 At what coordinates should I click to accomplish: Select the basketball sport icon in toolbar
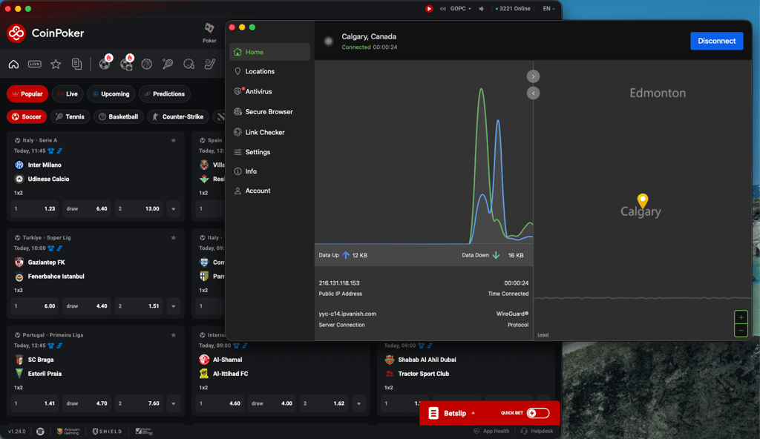coord(147,64)
